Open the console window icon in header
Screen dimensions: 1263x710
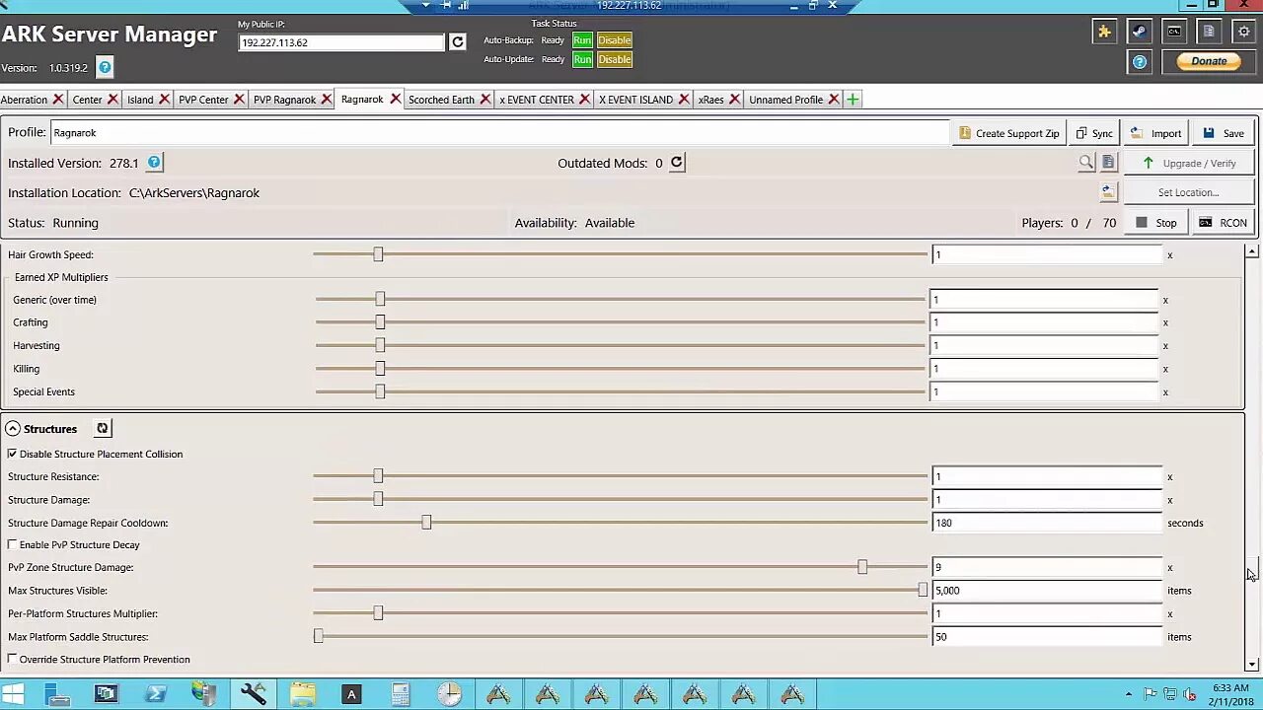click(x=1174, y=32)
